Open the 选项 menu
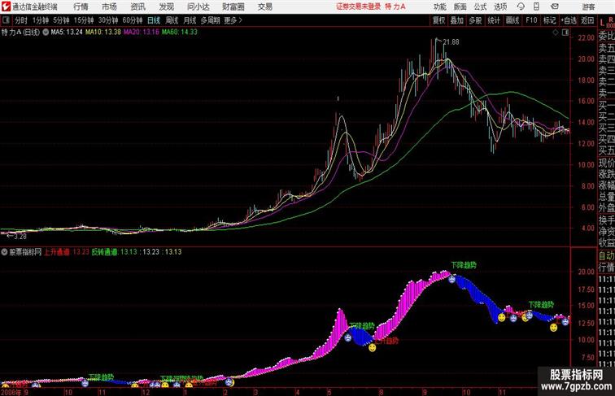The height and width of the screenshot is (396, 615). [500, 7]
